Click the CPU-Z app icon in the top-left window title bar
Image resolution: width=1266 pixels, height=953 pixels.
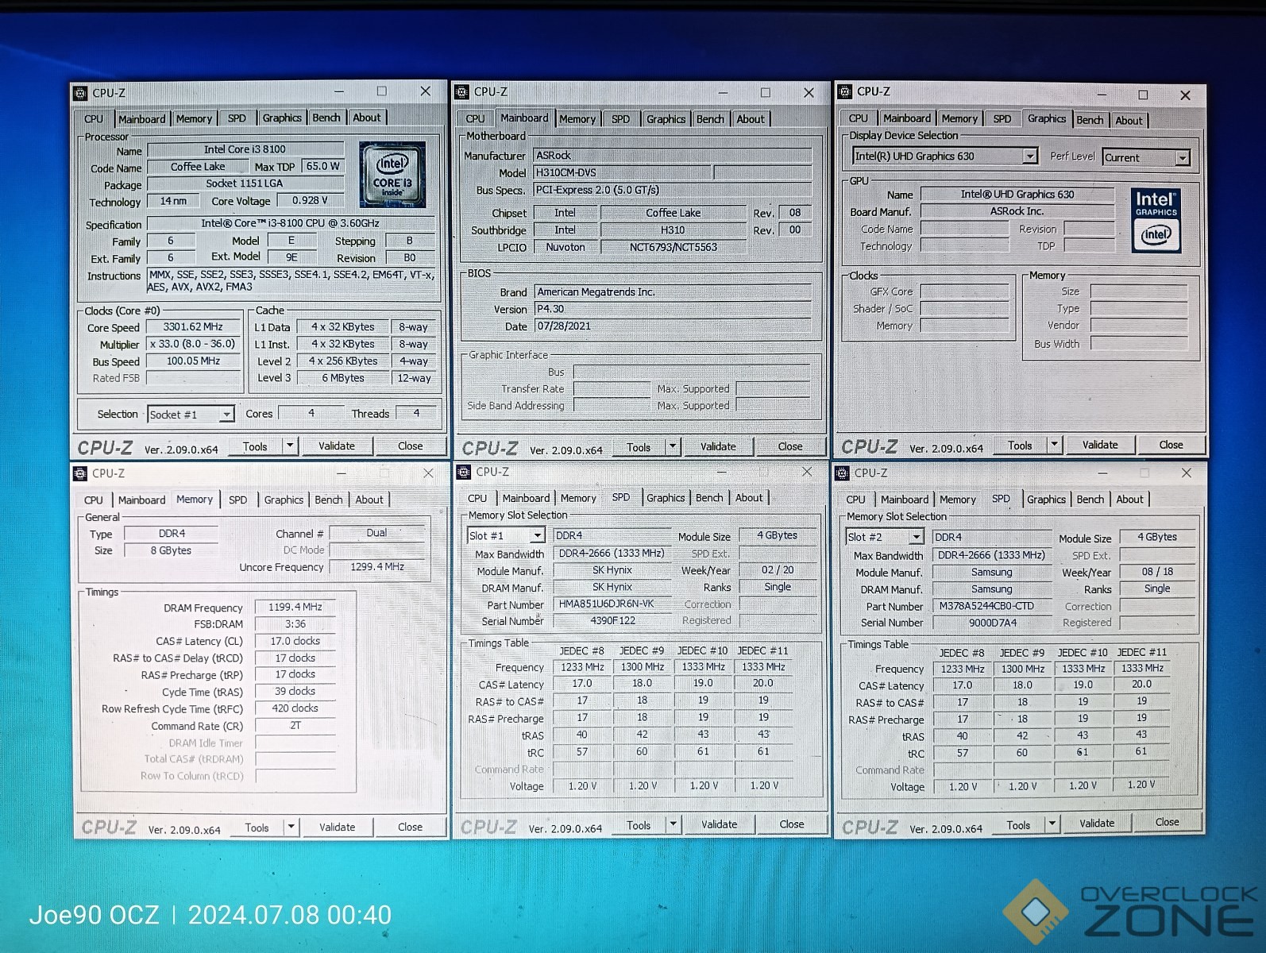80,93
